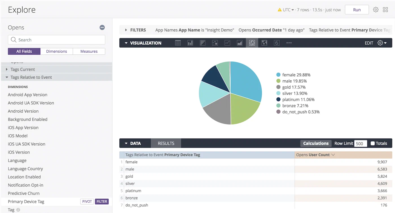Collapse the Opens explore with the minus toggle
The width and height of the screenshot is (395, 213).
pos(102,27)
